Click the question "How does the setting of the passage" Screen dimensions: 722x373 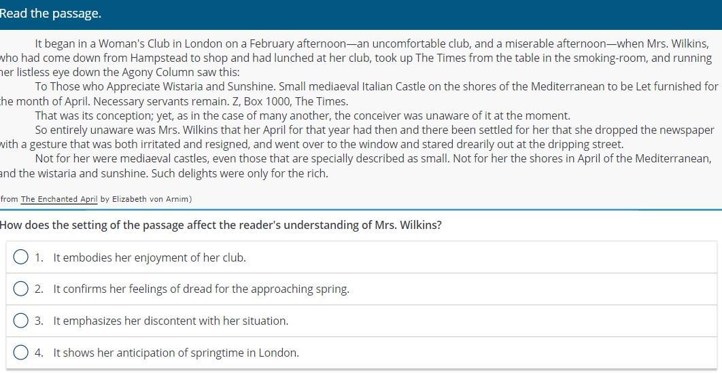pos(220,226)
